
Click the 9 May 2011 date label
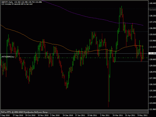[143, 115]
